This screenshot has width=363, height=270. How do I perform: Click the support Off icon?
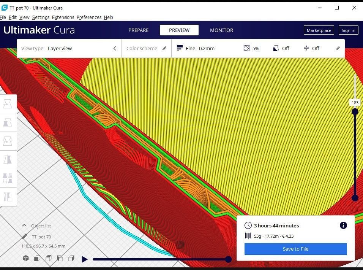click(x=276, y=48)
